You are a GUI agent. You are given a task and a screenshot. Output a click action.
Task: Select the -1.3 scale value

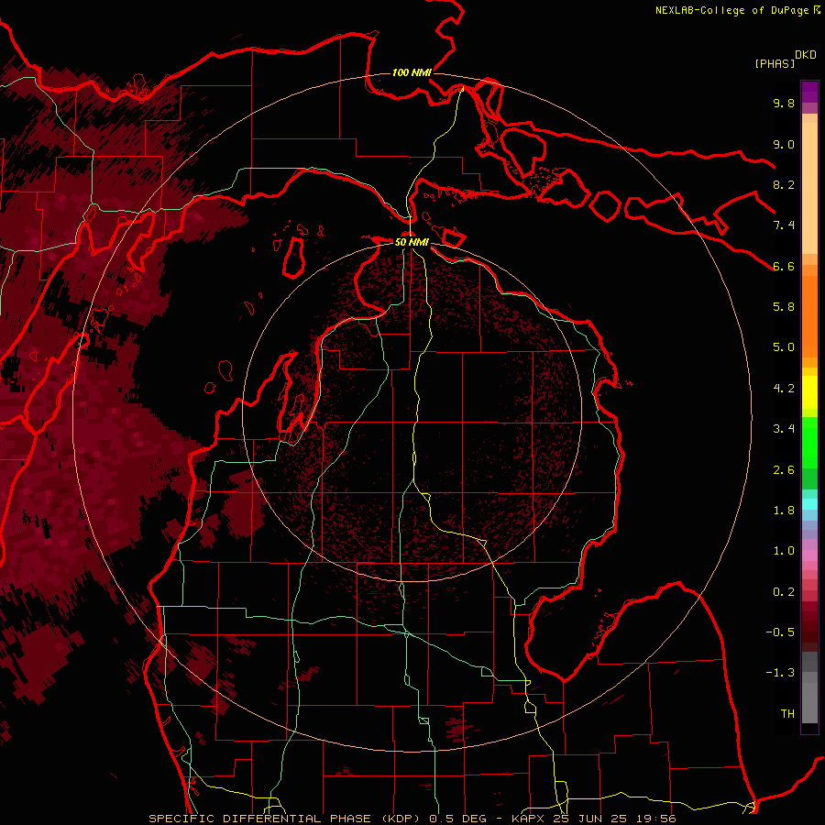pyautogui.click(x=780, y=673)
